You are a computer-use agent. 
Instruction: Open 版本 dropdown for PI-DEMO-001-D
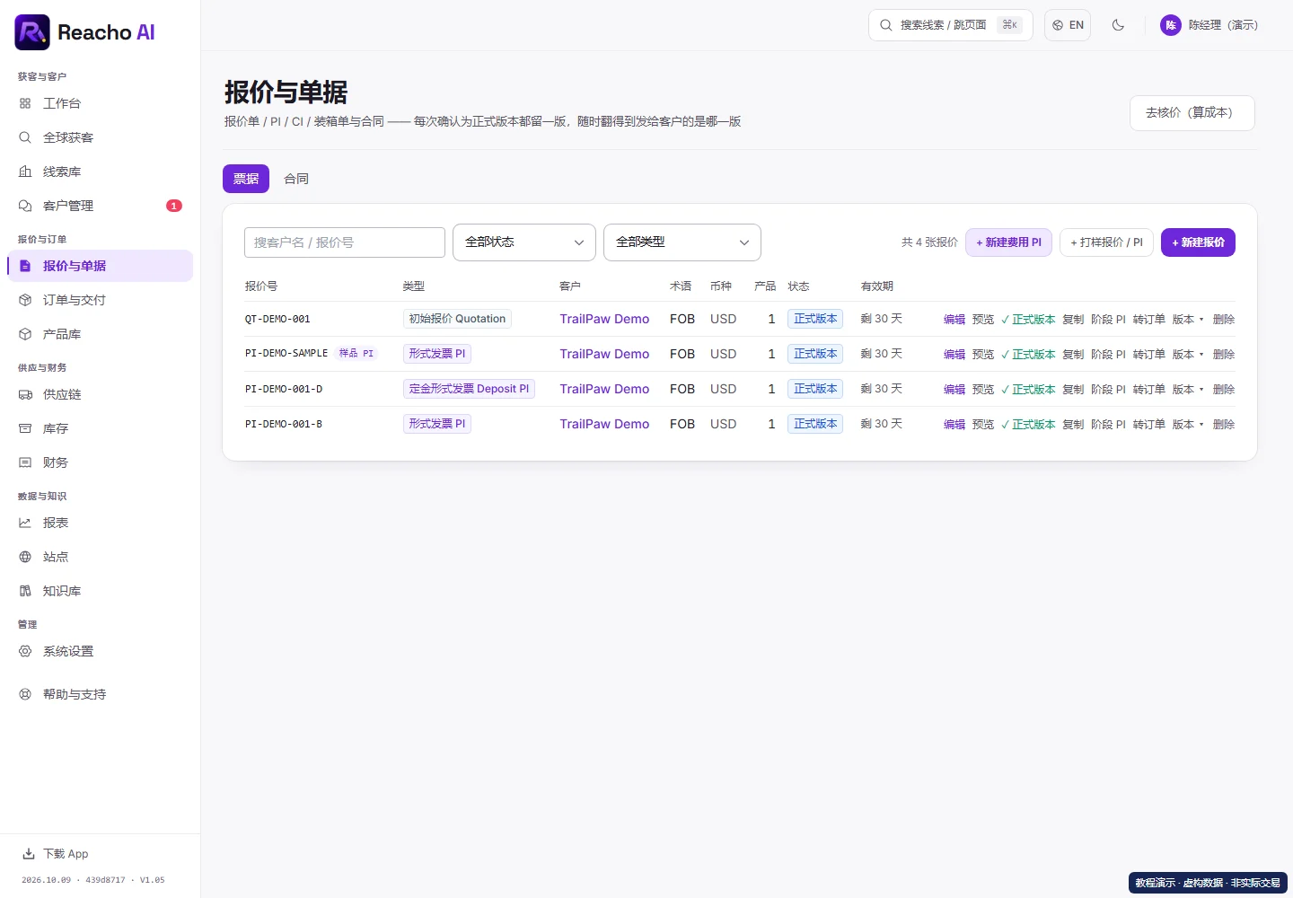point(1188,390)
